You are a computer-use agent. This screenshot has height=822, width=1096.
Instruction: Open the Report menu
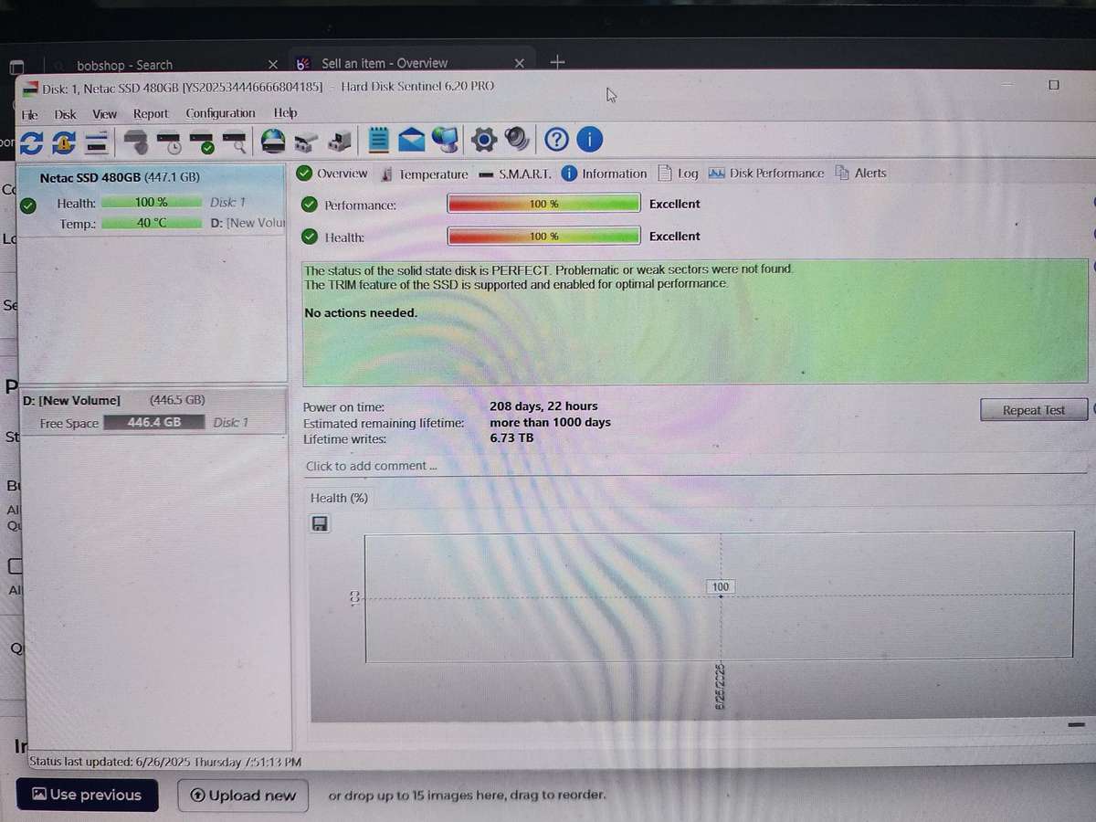click(151, 114)
